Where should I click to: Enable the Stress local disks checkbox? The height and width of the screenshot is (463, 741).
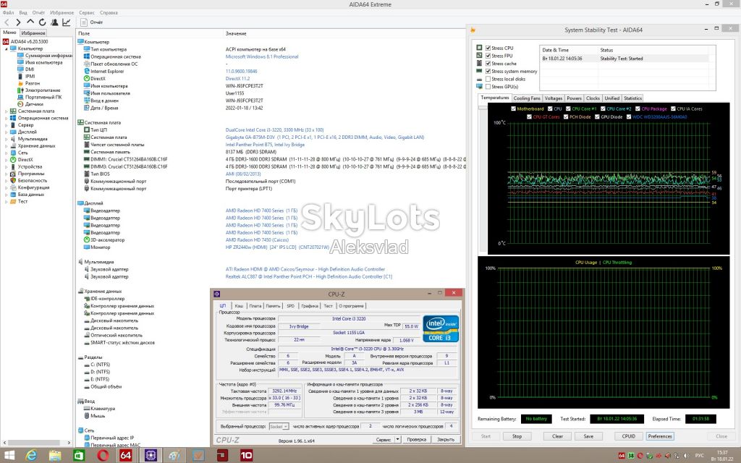tap(488, 79)
